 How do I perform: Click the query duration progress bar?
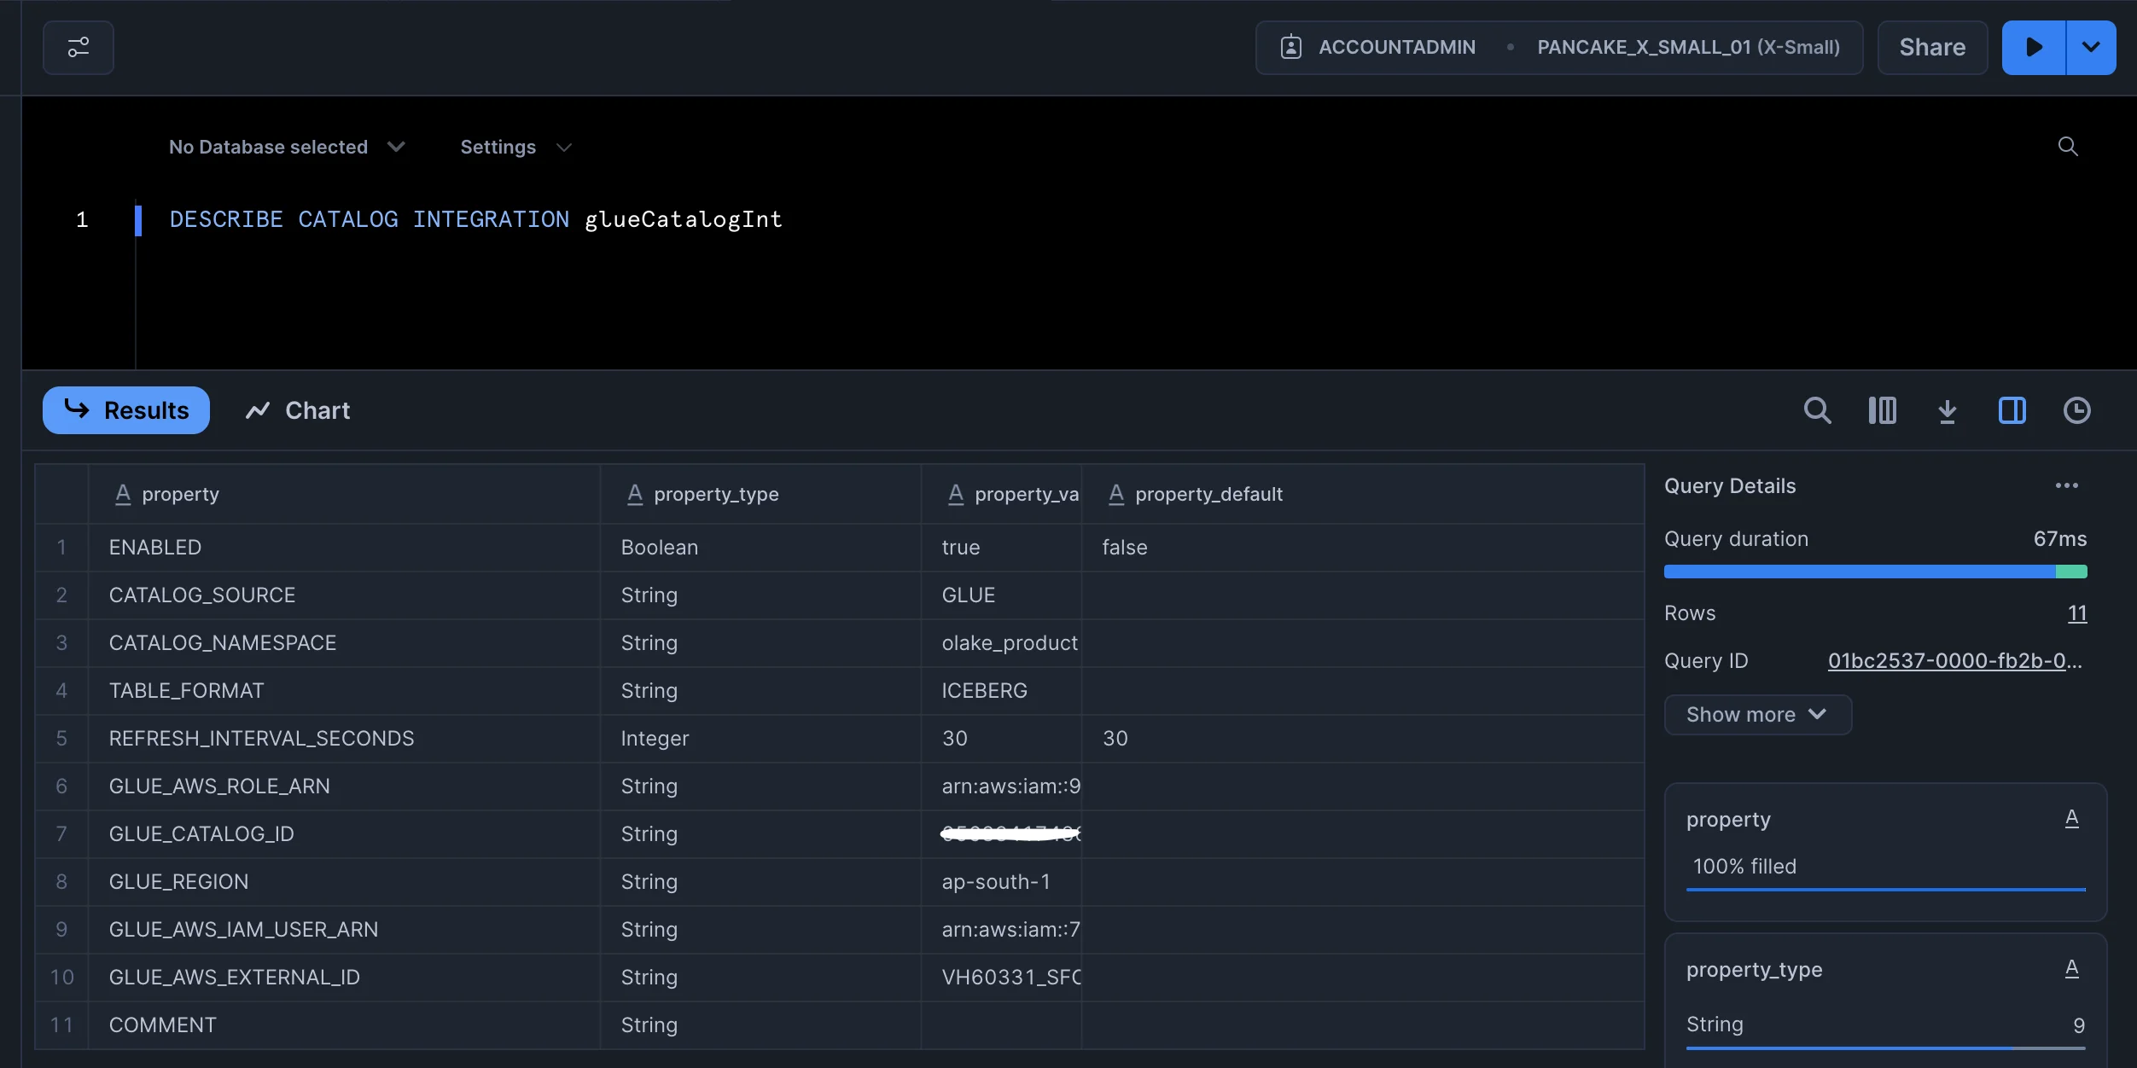(x=1874, y=572)
